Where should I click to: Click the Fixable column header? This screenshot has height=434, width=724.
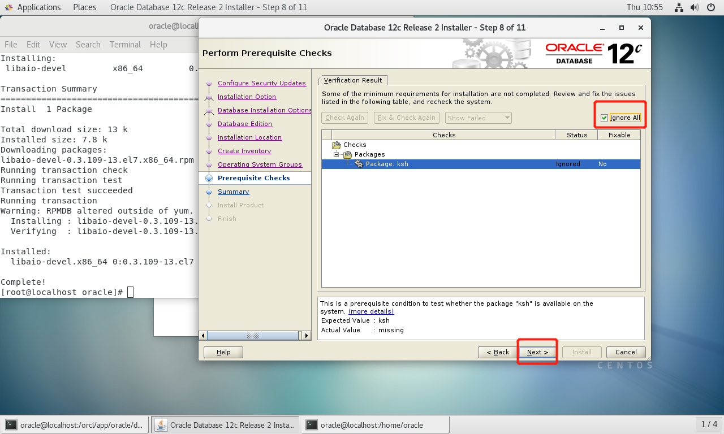click(x=619, y=135)
